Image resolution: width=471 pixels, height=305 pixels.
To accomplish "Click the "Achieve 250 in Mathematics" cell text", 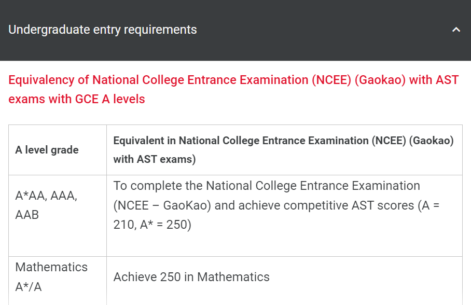I will [191, 277].
